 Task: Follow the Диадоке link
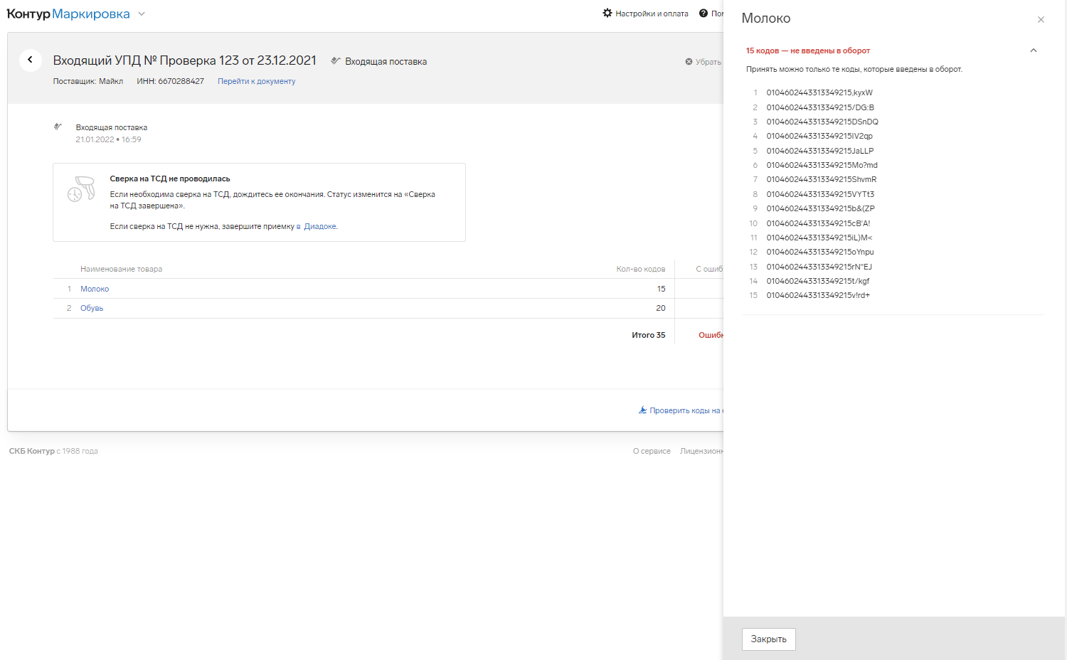pos(319,226)
